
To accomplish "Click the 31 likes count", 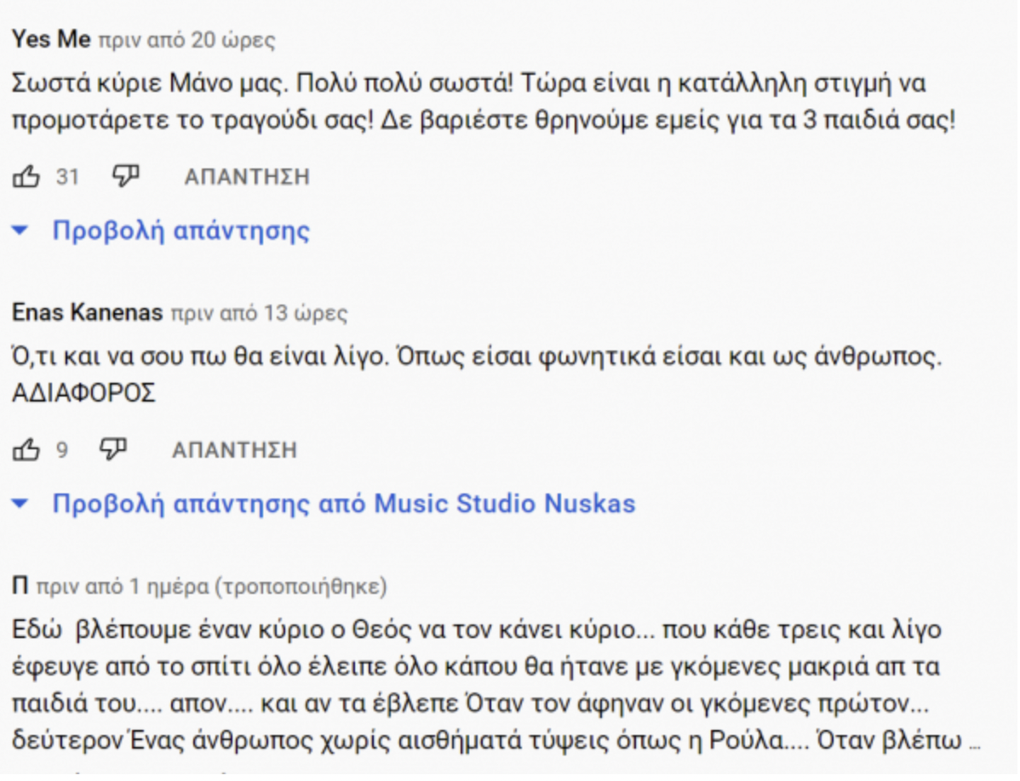I will pos(67,177).
